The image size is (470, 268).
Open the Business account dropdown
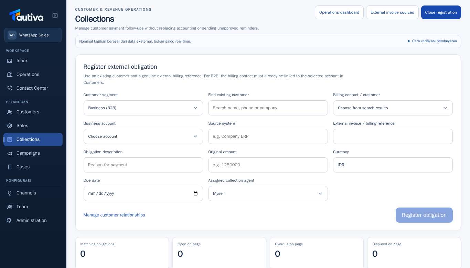coord(143,136)
